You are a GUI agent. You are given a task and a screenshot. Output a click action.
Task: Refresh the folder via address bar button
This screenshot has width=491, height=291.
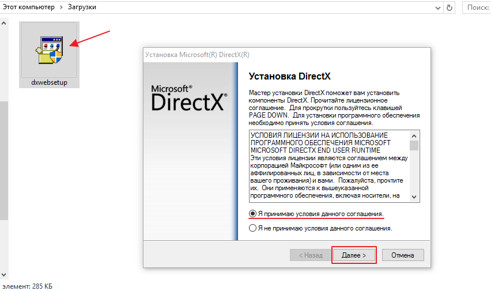450,7
